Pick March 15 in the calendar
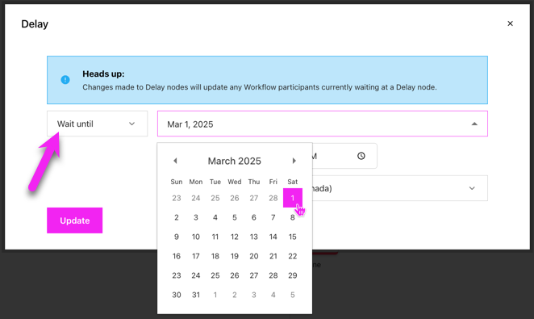534x319 pixels. [293, 237]
